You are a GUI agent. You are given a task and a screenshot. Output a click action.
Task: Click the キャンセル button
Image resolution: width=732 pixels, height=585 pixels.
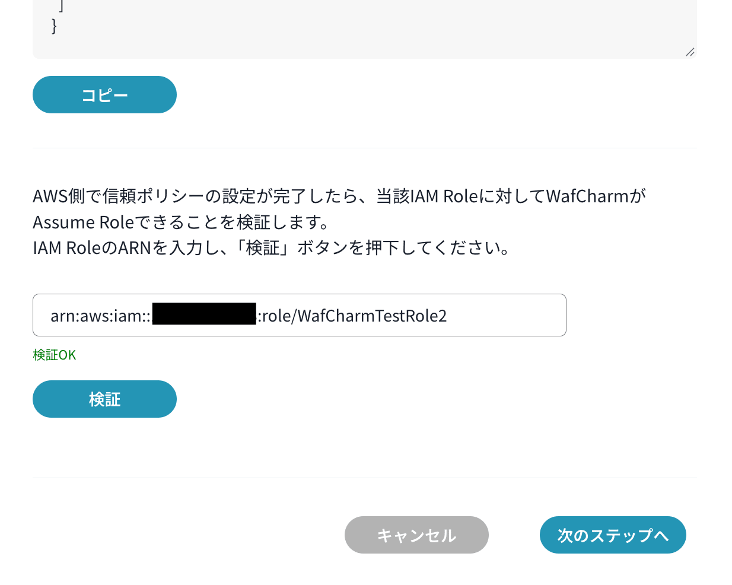[416, 535]
